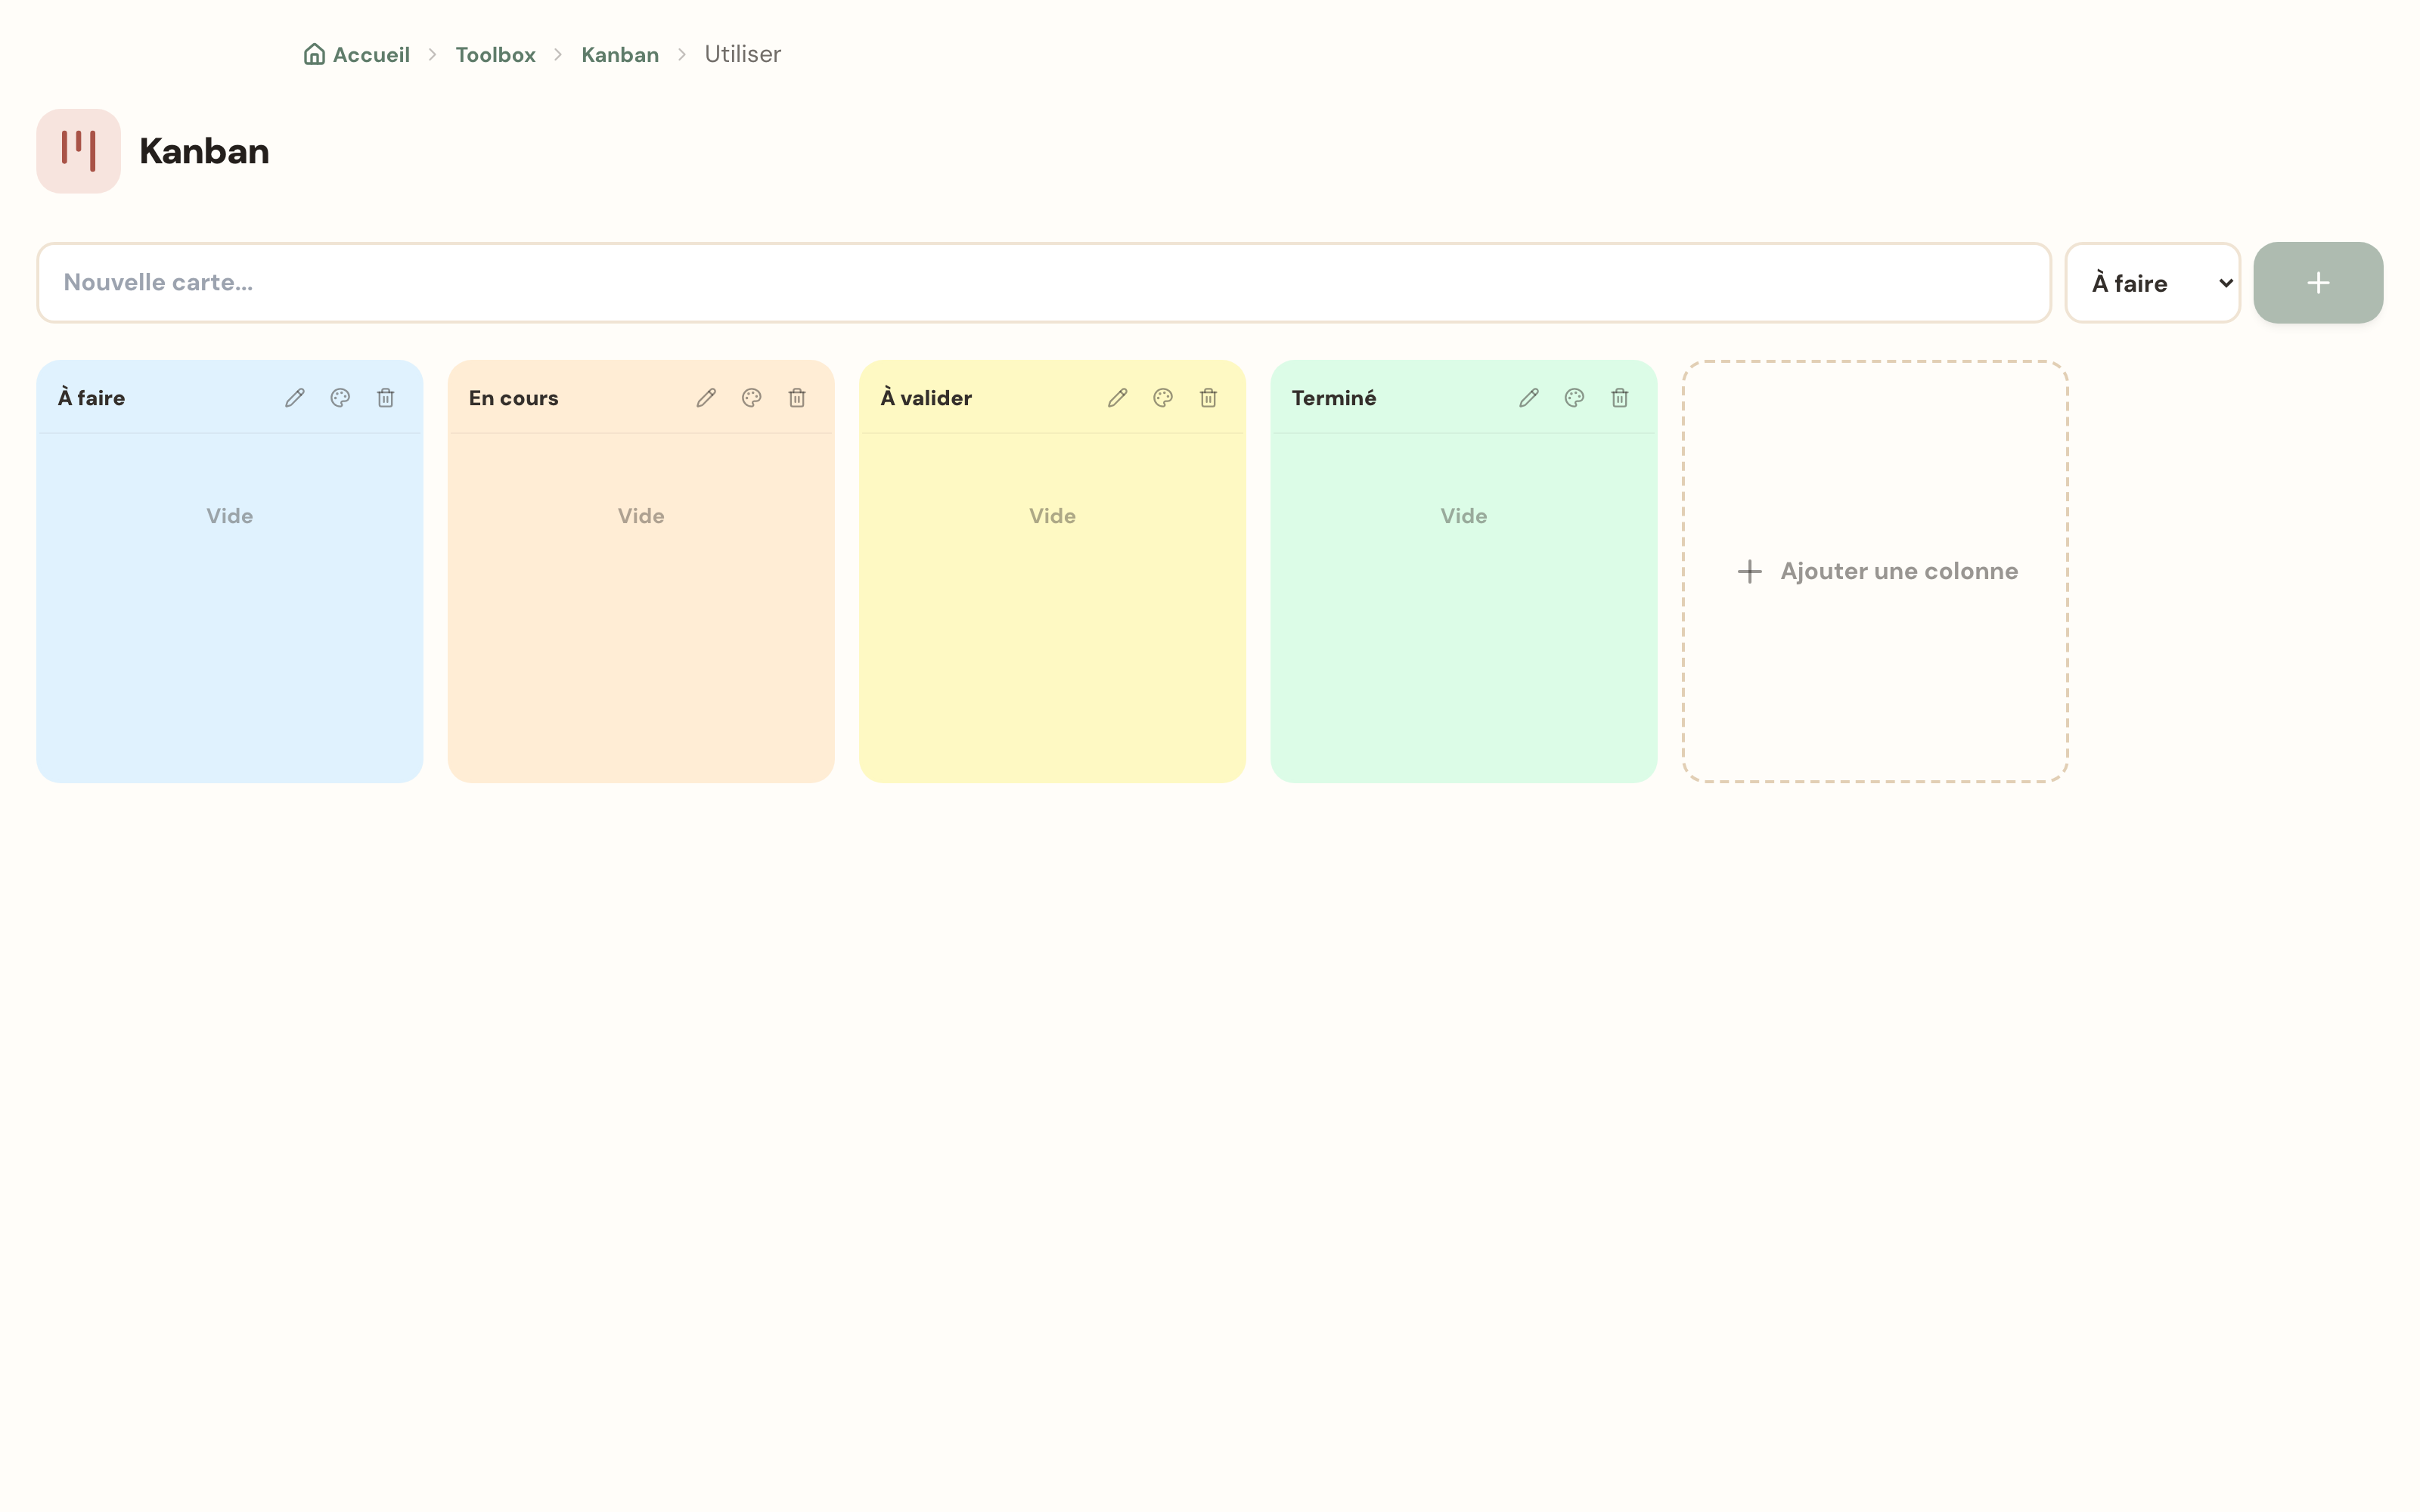Screen dimensions: 2420x1512
Task: Click the Utiliser breadcrumb text
Action: pos(743,54)
